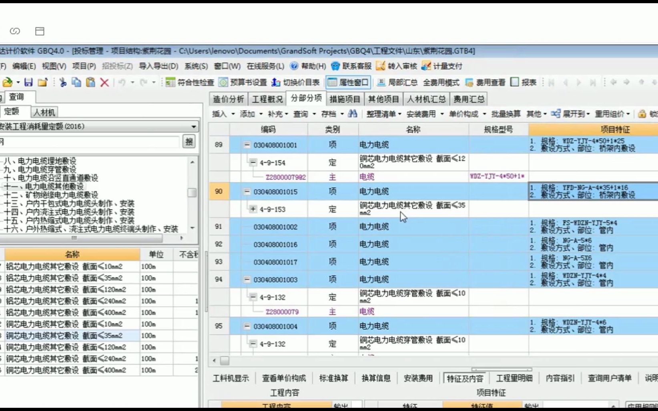
Task: Click 切换价目表 switch price list
Action: pyautogui.click(x=295, y=82)
